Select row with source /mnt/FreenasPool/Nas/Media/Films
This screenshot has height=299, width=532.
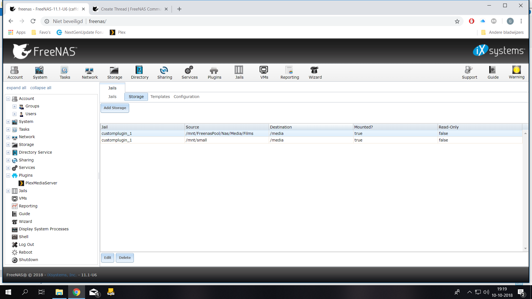pyautogui.click(x=311, y=133)
